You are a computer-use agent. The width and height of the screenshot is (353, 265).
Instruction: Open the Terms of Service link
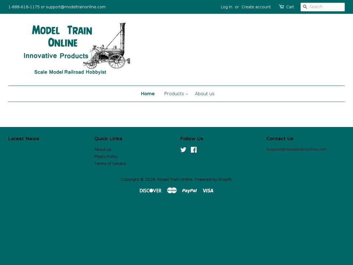110,163
